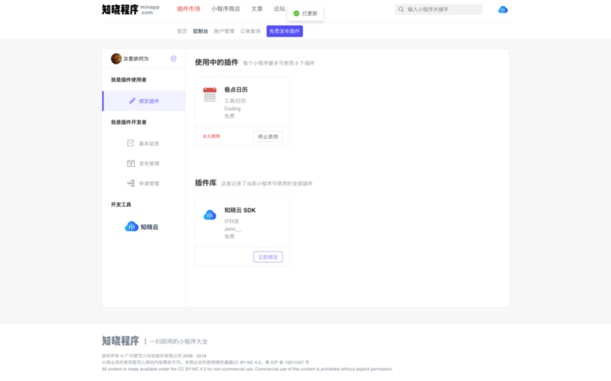Switch to the 控制台 sub-tab
This screenshot has width=611, height=381.
click(x=200, y=31)
